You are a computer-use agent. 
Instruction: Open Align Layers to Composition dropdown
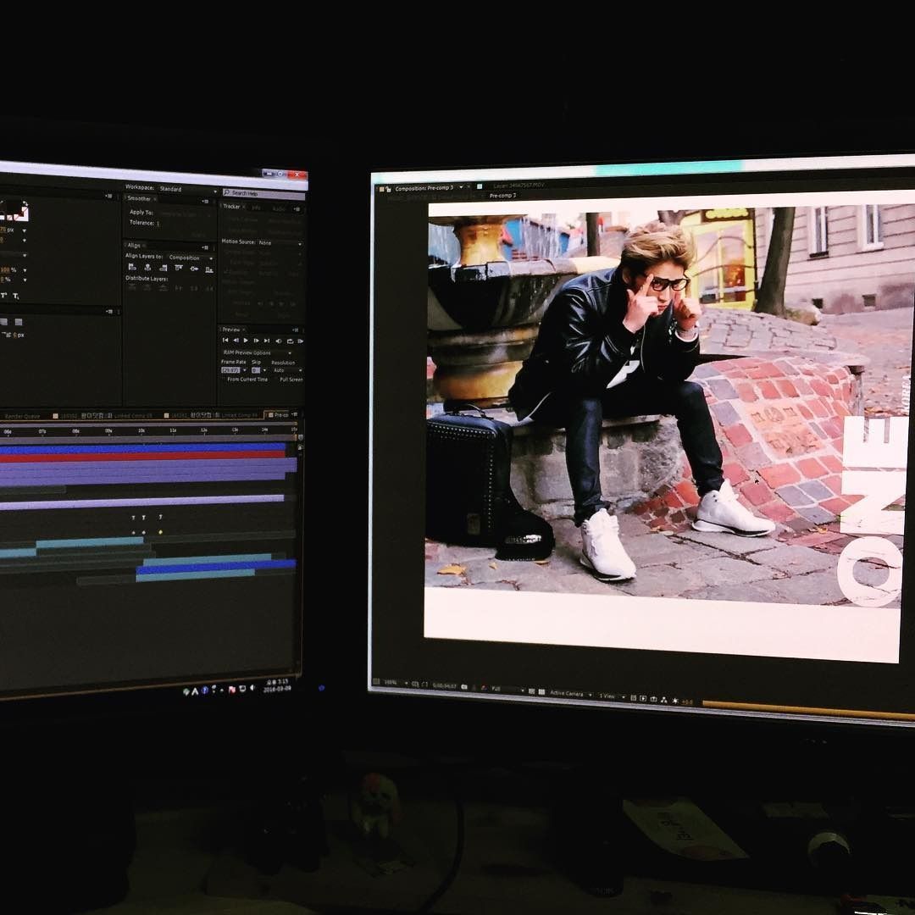(191, 258)
